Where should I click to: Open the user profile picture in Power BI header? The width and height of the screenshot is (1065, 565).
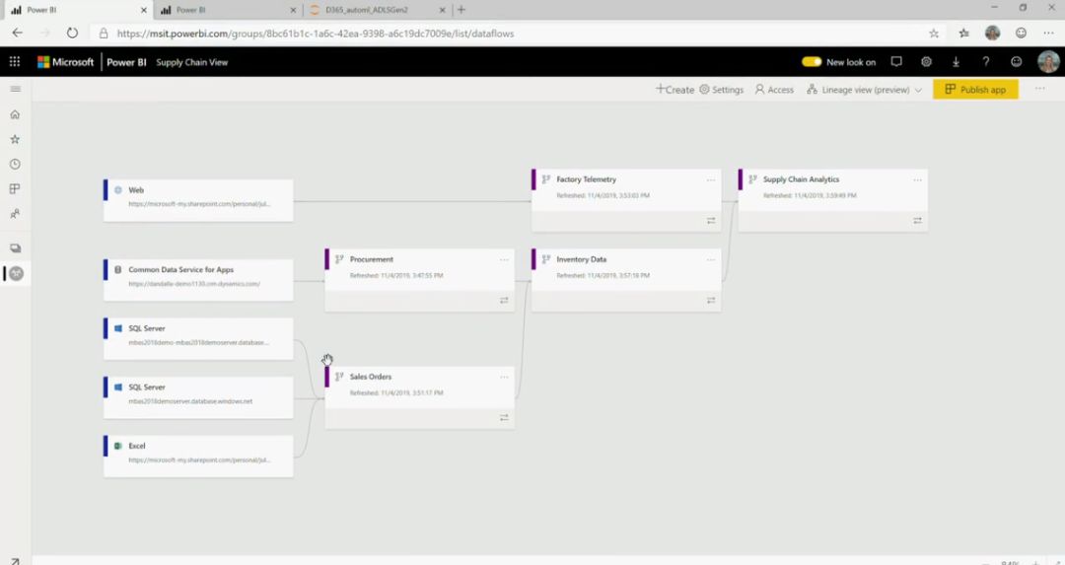pos(1048,62)
